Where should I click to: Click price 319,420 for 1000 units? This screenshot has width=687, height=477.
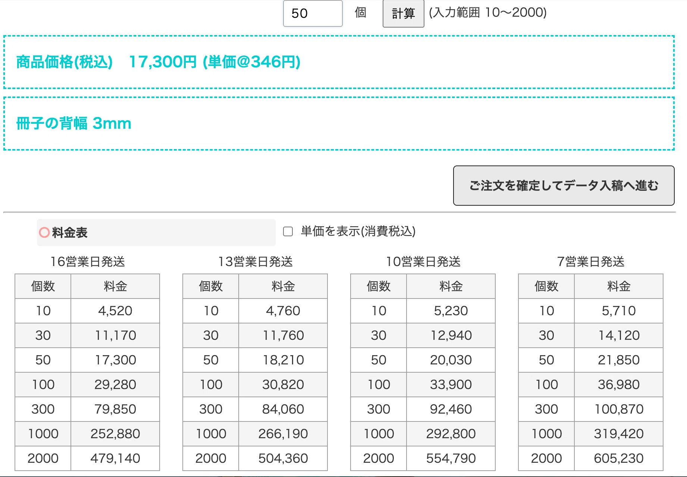(x=619, y=434)
